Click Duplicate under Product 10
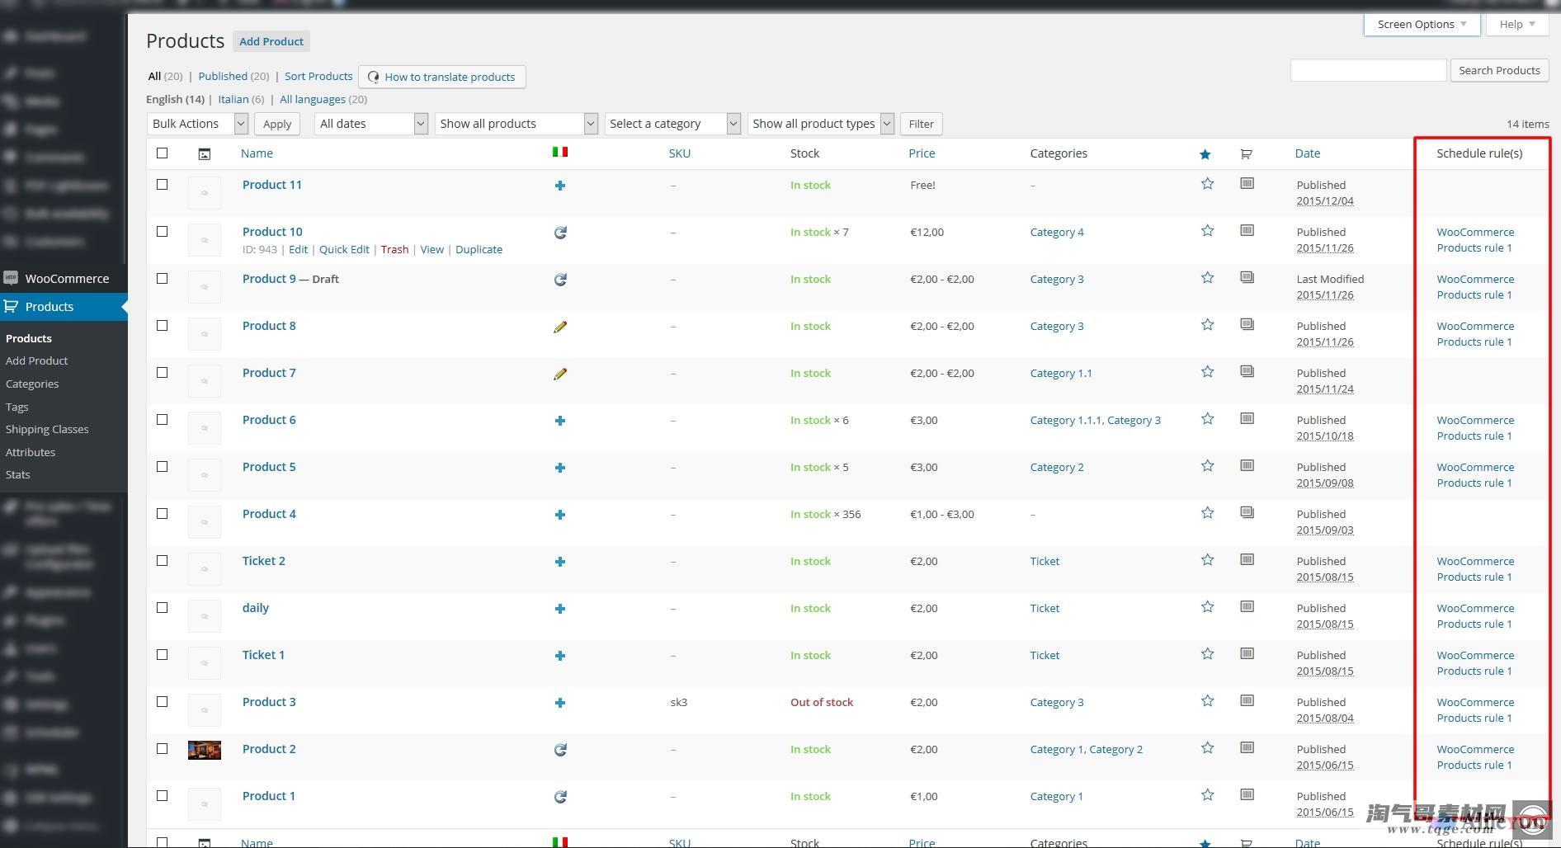Screen dimensions: 1561x848 479,249
